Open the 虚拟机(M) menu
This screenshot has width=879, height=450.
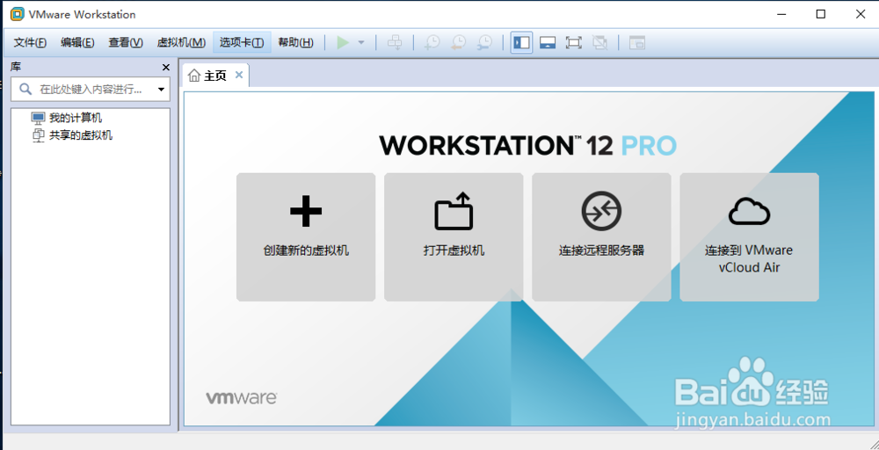[181, 42]
